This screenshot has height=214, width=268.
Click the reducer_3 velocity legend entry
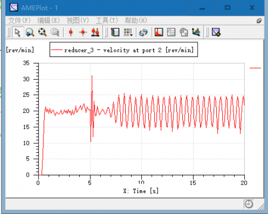pyautogui.click(x=123, y=50)
